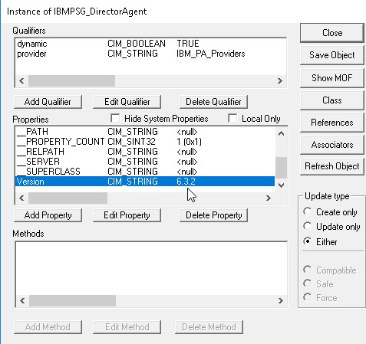Click Methods list scroll left arrow
The width and height of the screenshot is (366, 344).
pos(22,301)
